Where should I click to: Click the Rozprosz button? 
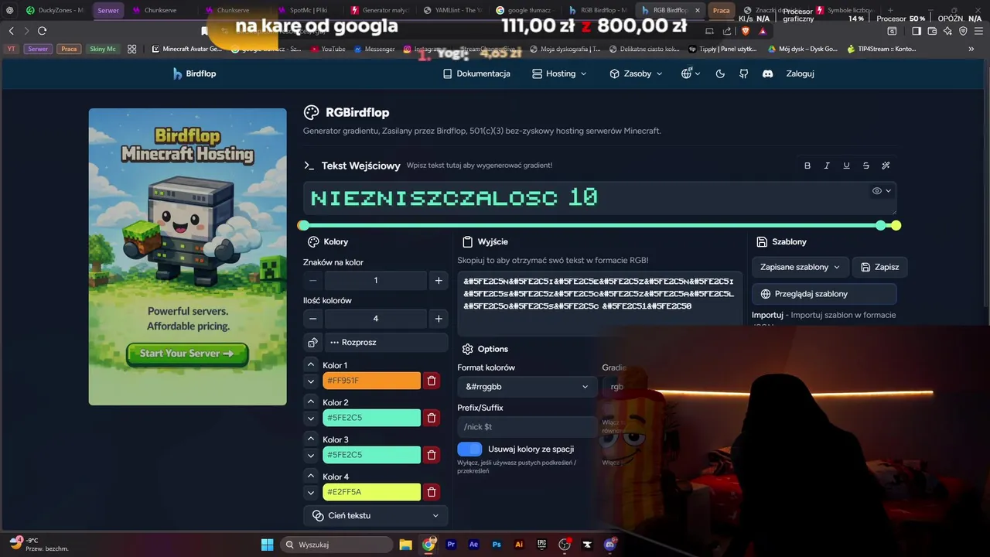[386, 342]
